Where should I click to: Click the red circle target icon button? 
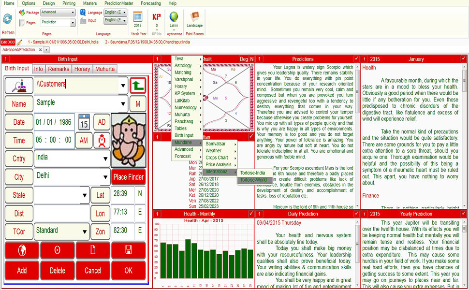tap(57, 250)
